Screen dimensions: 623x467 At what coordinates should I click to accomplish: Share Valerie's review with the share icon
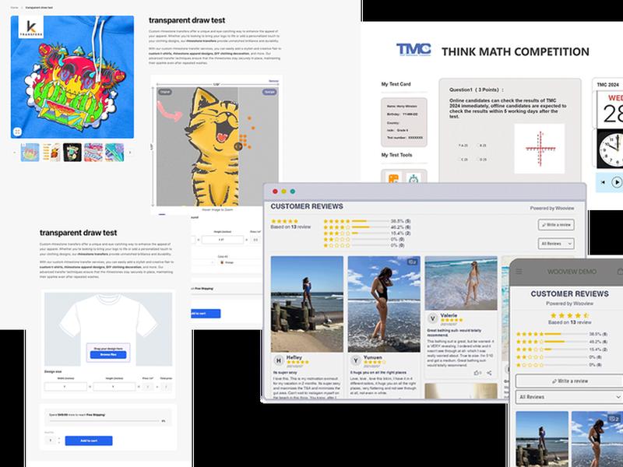489,373
